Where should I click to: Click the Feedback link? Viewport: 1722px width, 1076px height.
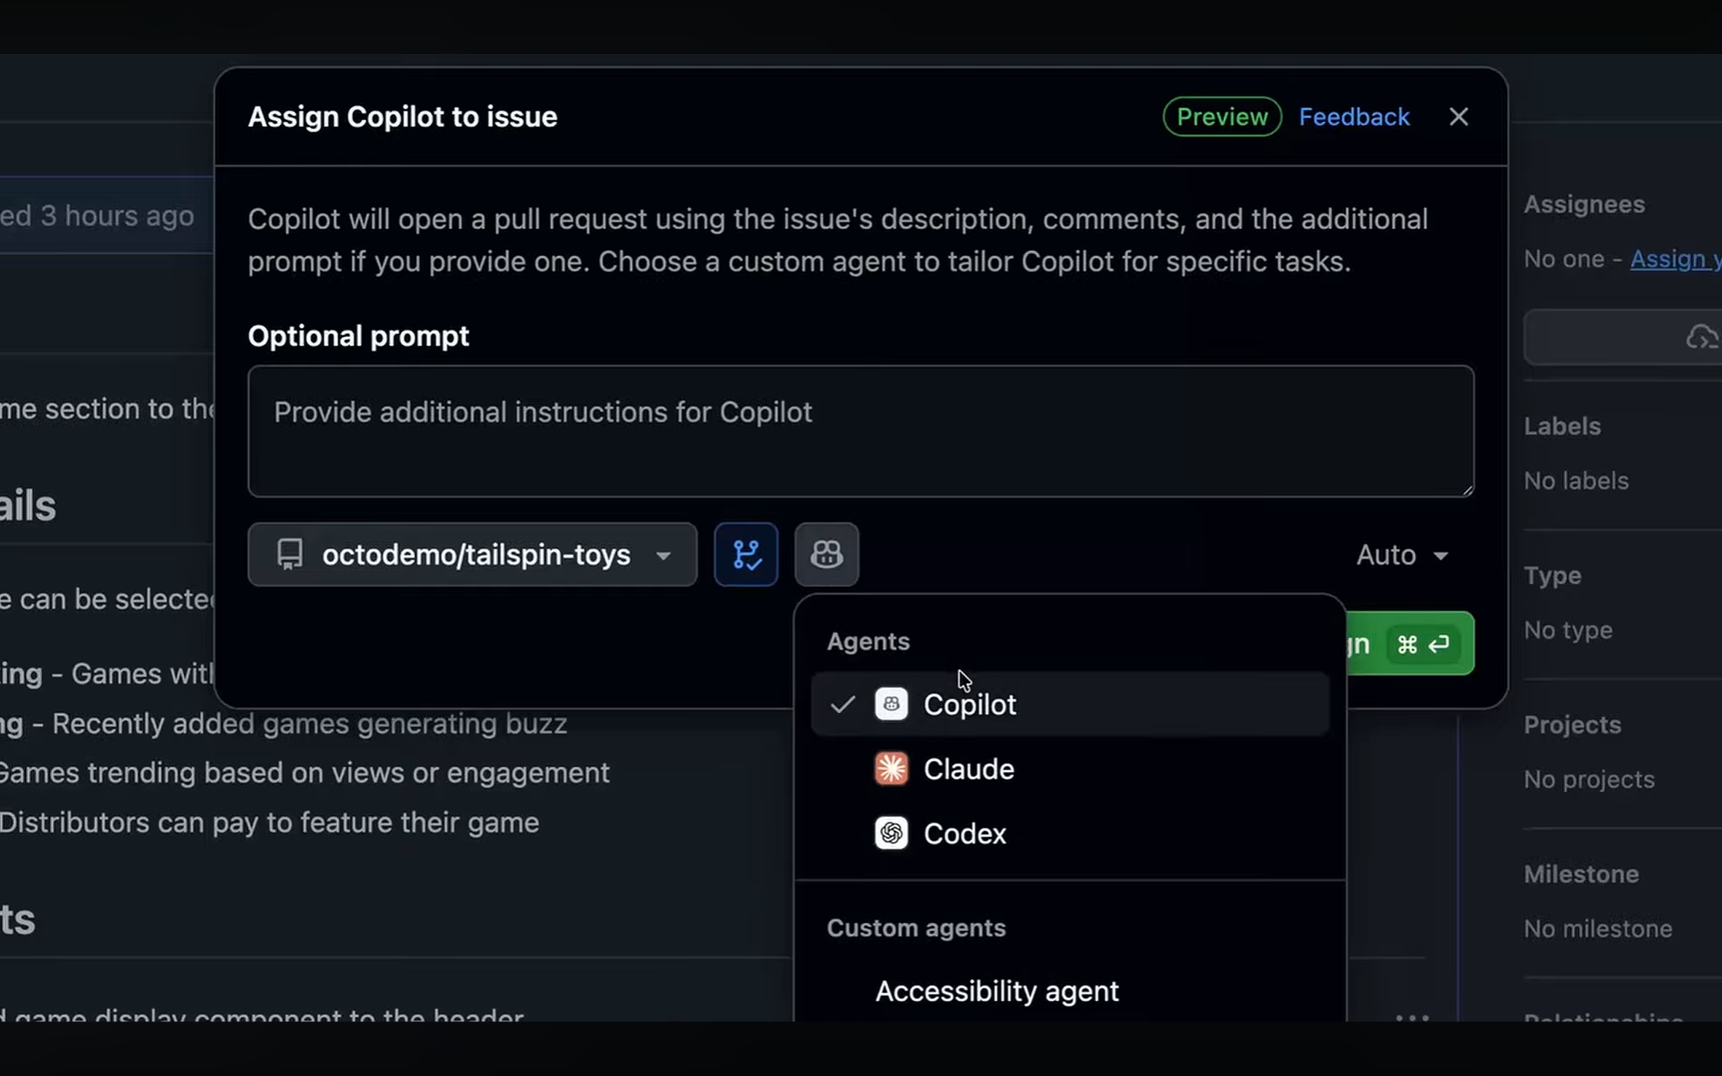pos(1353,116)
